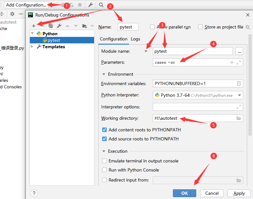The image size is (253, 199).
Task: Close the Run/Debug Configurations dialog
Action: tap(248, 15)
